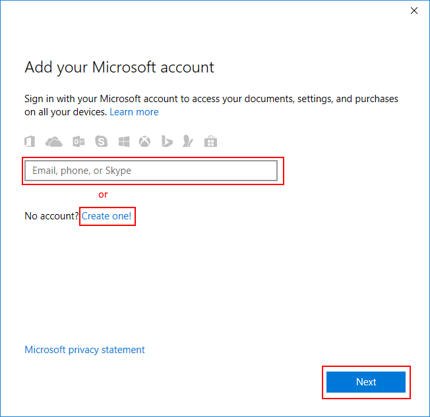430x417 pixels.
Task: Select the Skype logo icon
Action: [101, 142]
